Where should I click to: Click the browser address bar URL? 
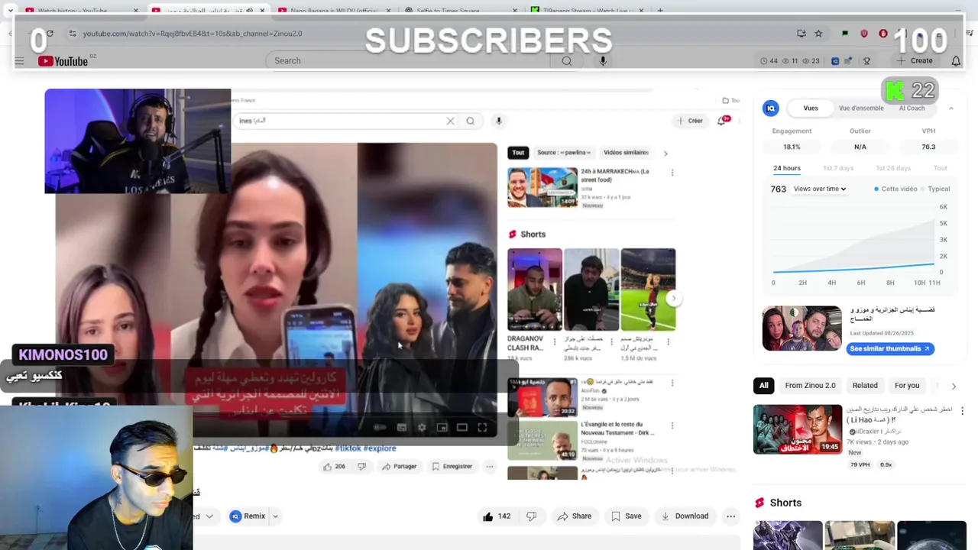click(193, 34)
